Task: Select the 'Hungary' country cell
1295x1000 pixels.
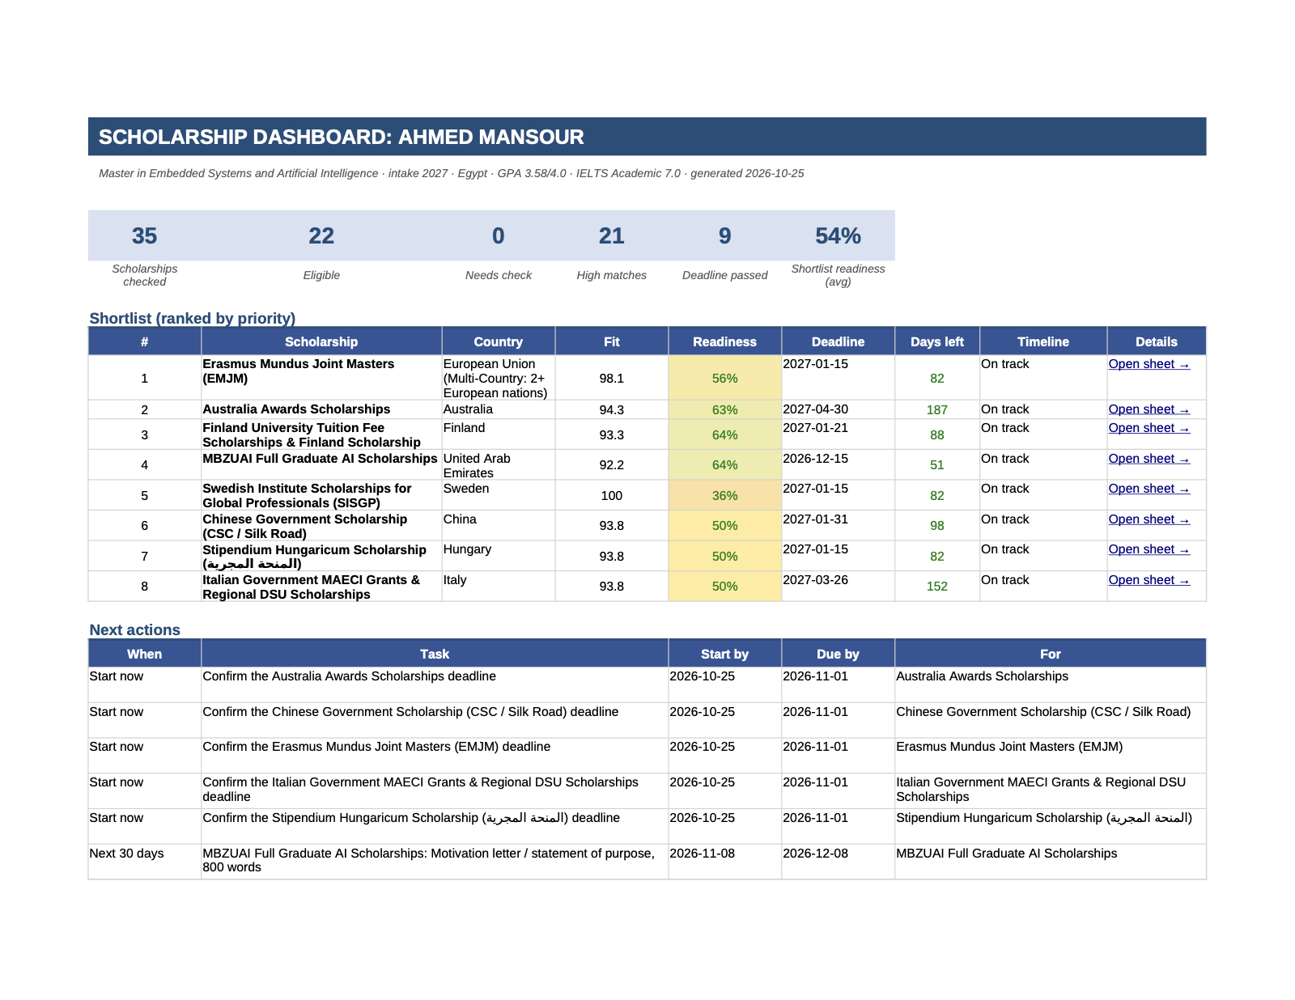Action: pyautogui.click(x=499, y=556)
